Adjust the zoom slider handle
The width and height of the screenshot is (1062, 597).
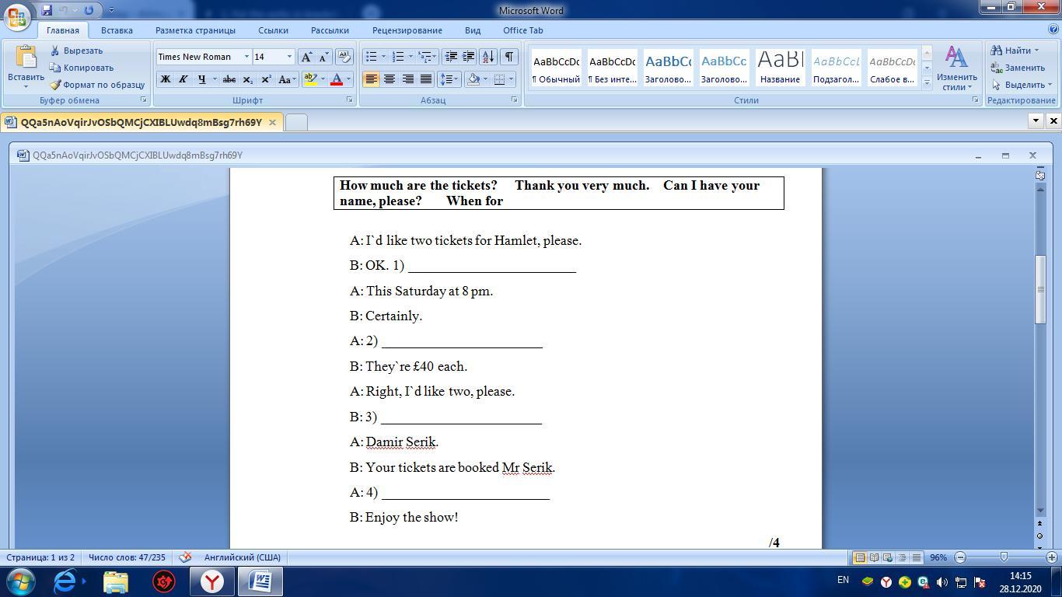coord(1004,557)
